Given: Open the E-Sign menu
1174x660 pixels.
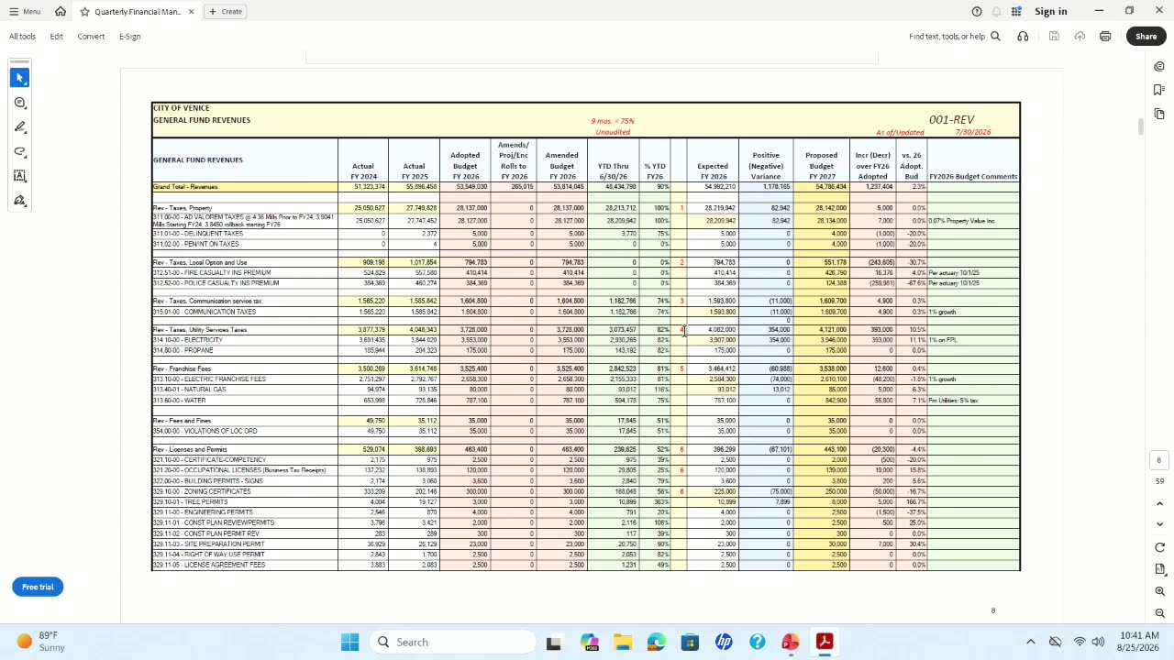Looking at the screenshot, I should [129, 37].
